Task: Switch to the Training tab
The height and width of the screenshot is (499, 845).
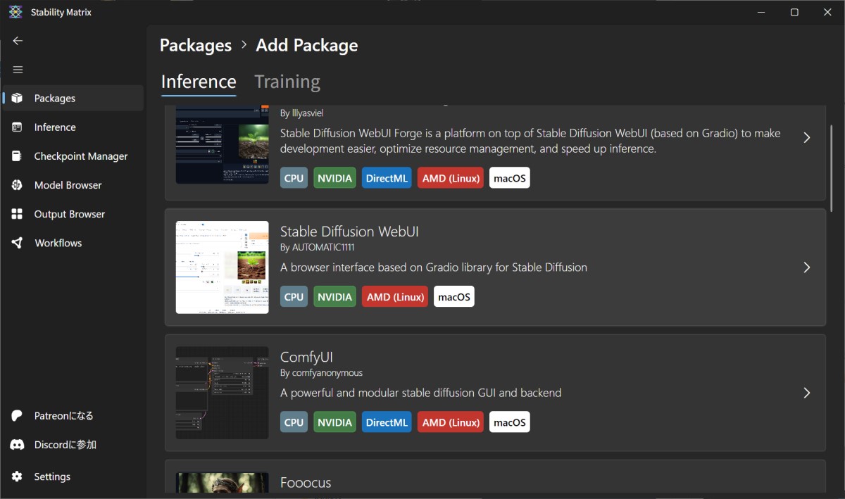Action: pos(287,82)
